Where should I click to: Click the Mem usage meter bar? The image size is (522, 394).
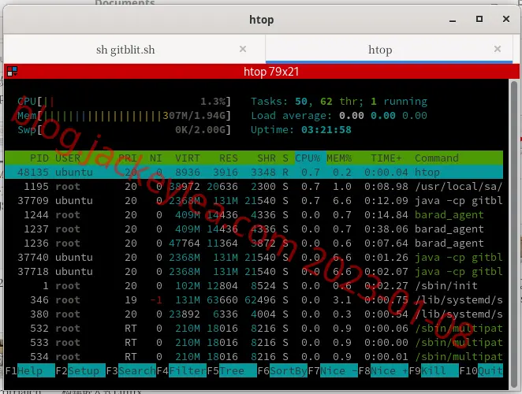pos(124,116)
